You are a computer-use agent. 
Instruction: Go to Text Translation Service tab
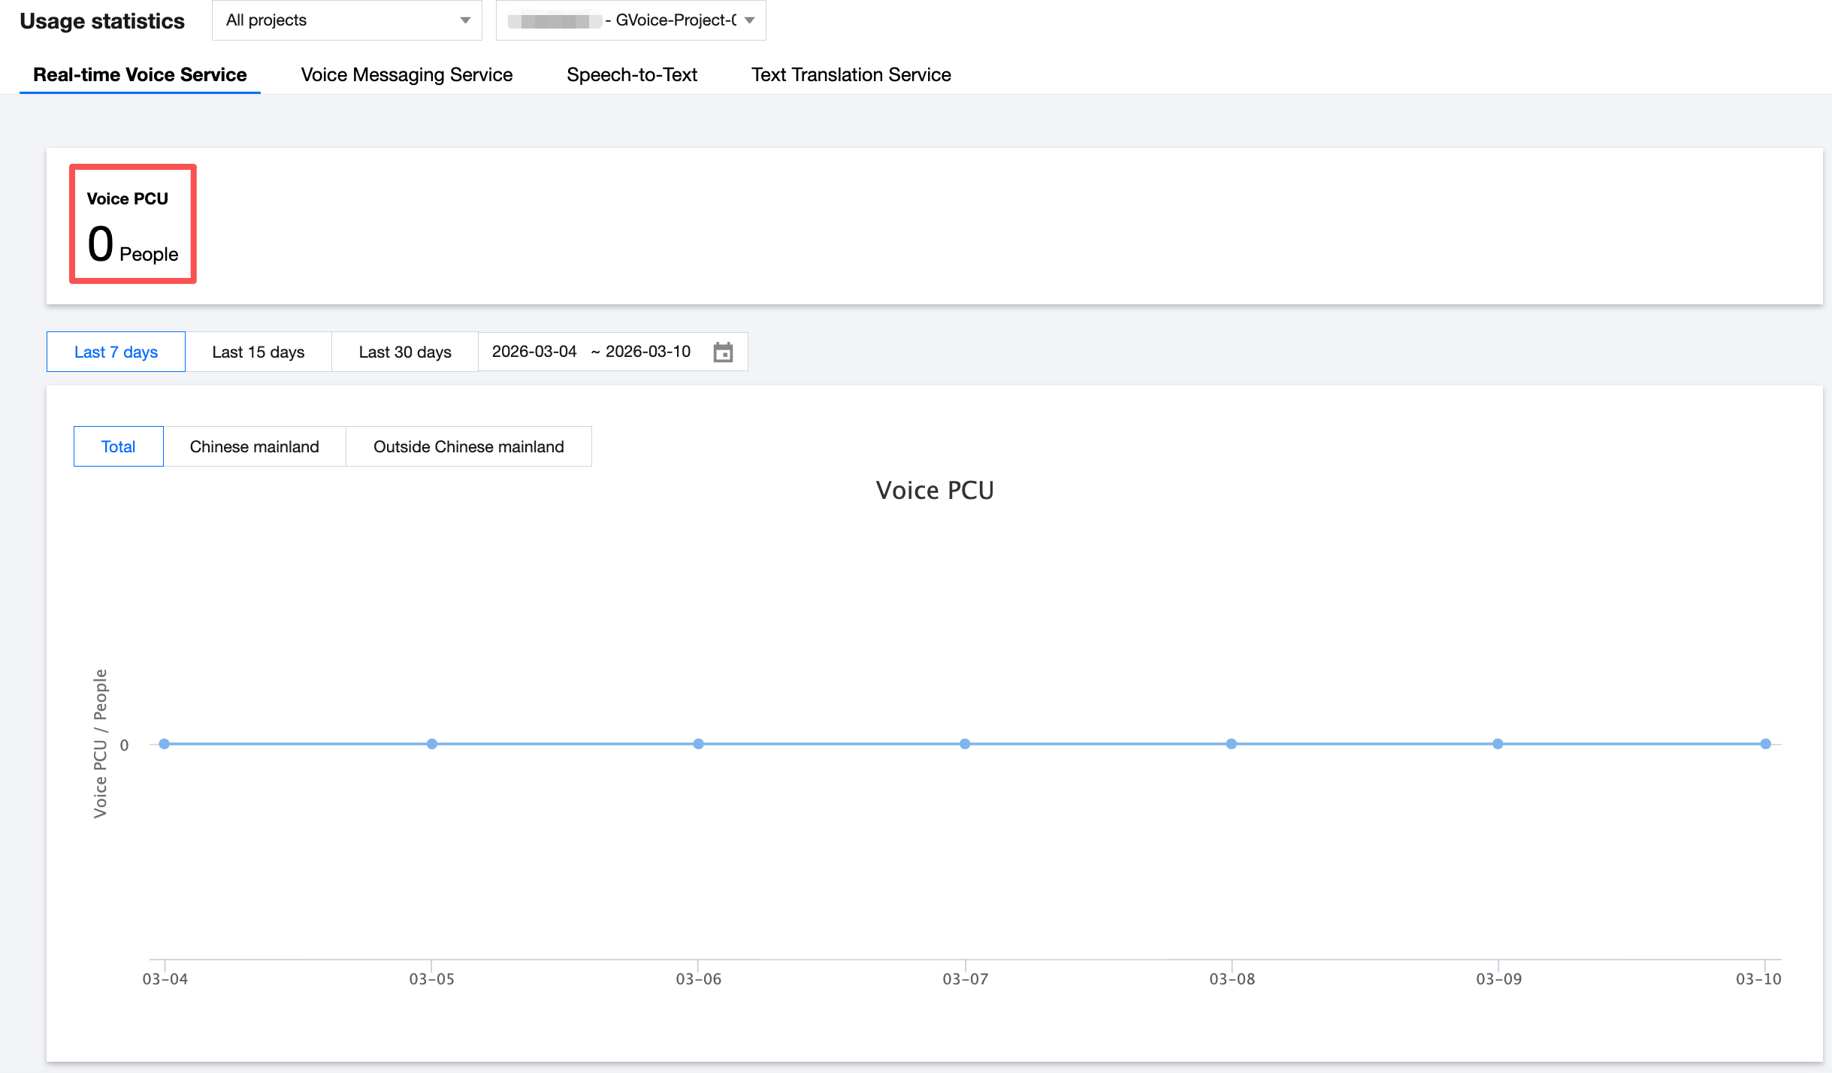point(851,74)
